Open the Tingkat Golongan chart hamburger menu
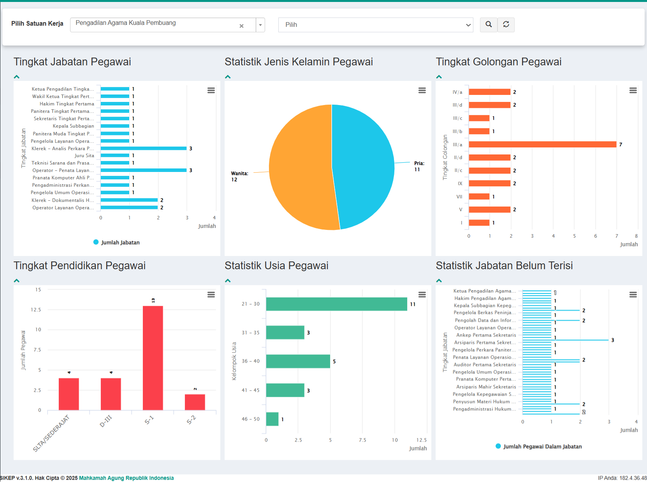 point(633,90)
